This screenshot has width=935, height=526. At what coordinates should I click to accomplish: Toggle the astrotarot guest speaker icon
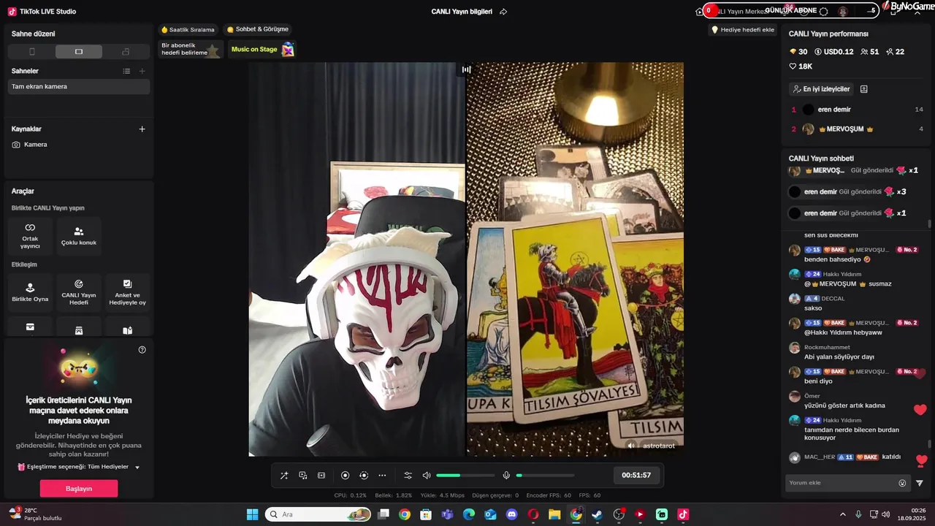(631, 446)
